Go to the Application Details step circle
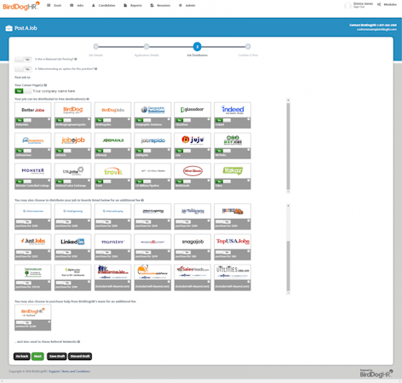402x383 pixels. (x=146, y=47)
